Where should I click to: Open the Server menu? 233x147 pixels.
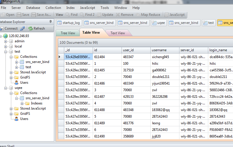[x=16, y=8]
